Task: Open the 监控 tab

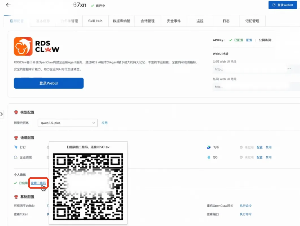Action: pos(200,21)
